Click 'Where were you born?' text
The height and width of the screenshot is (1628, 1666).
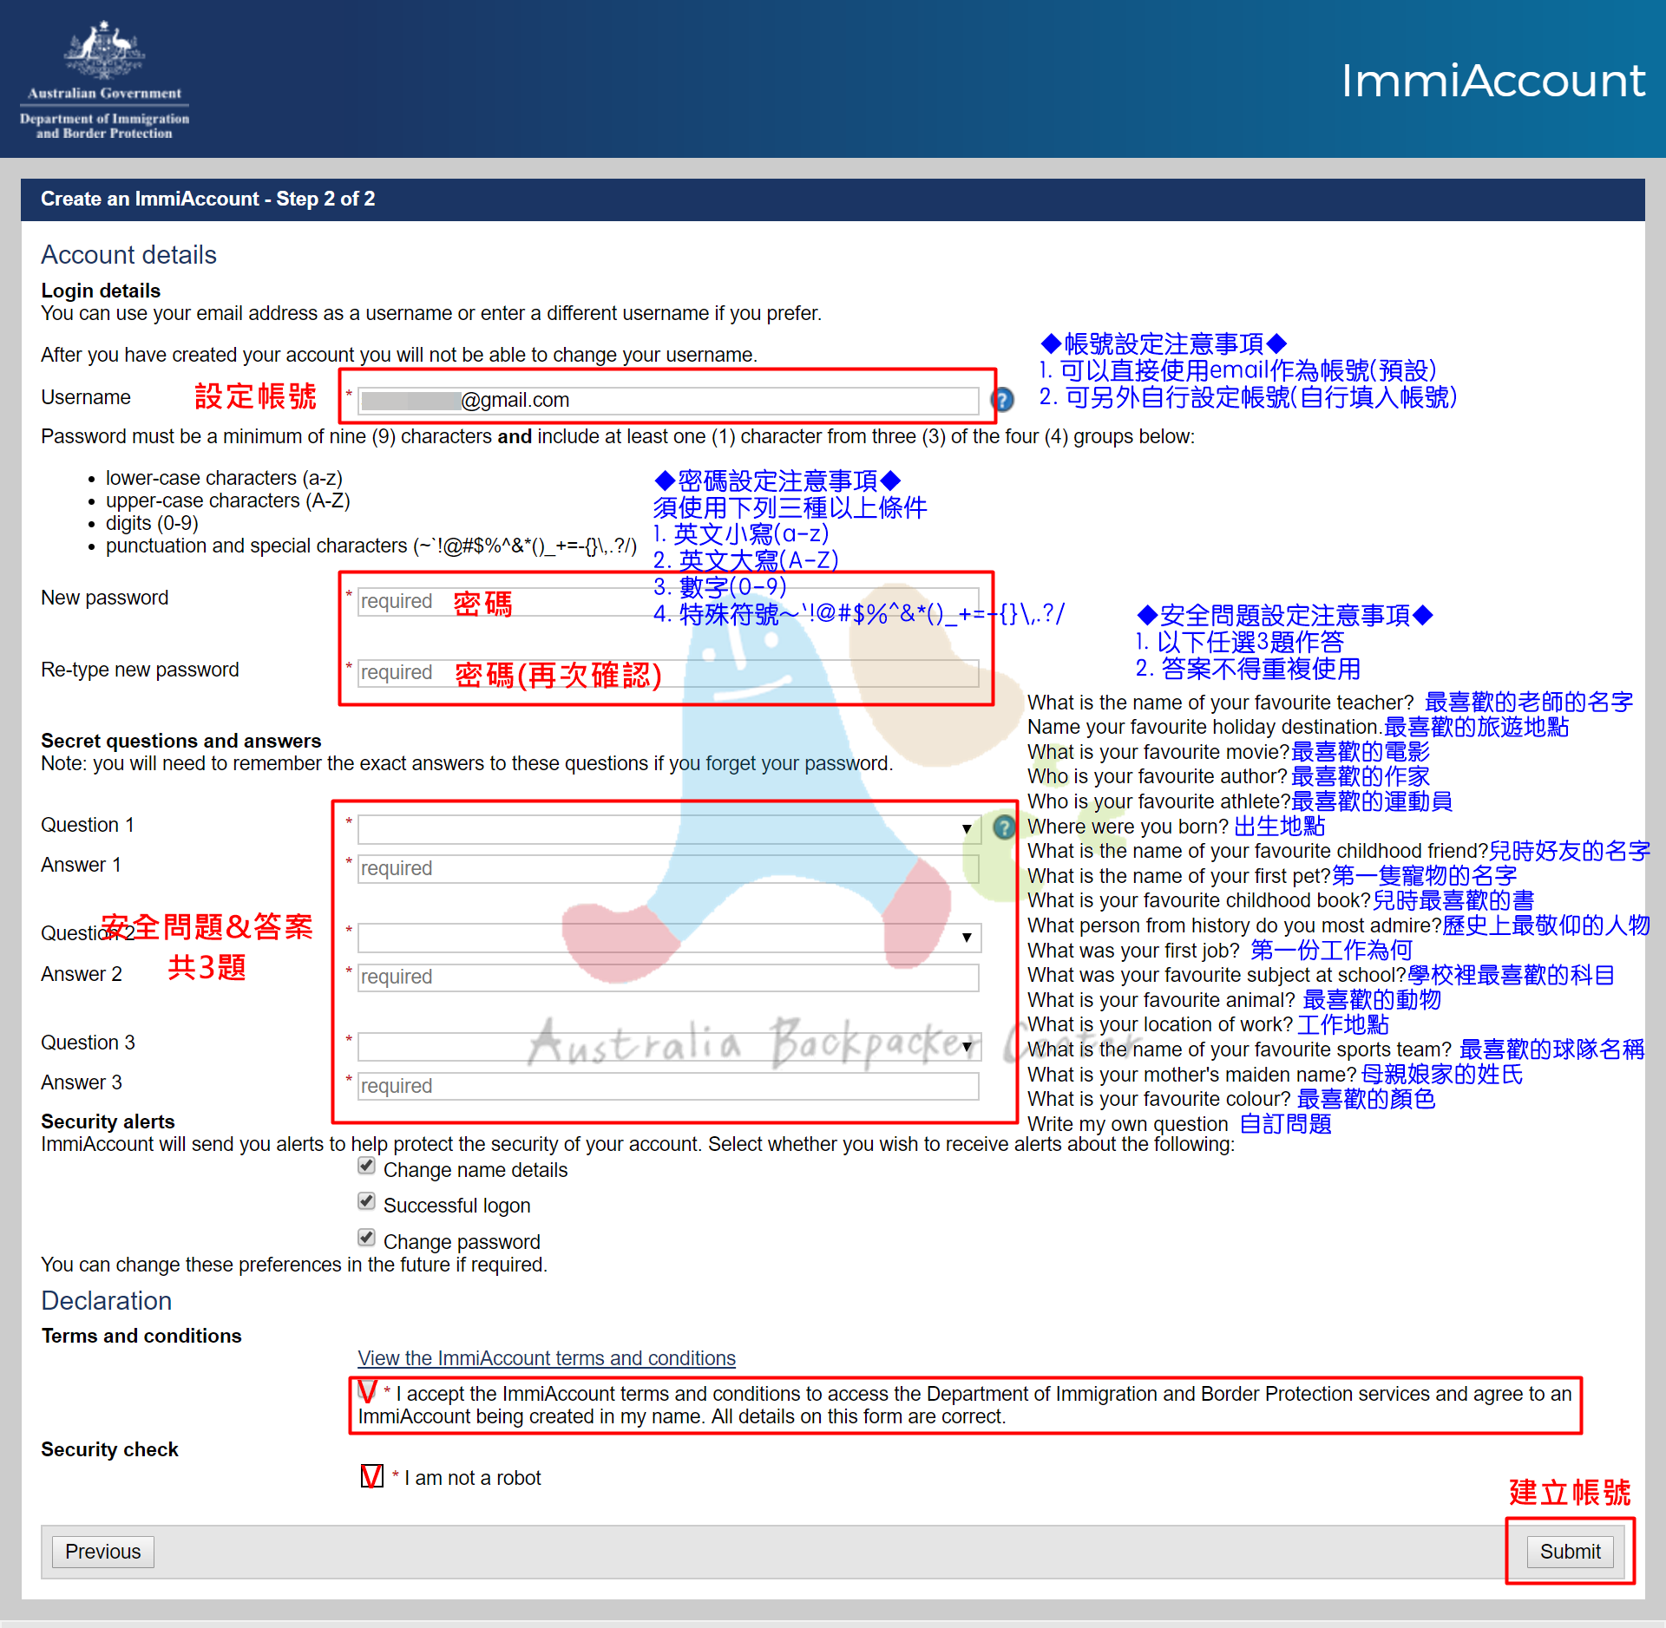1129,827
